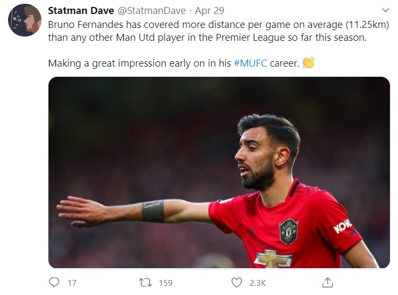Open Statman Dave's profile avatar

coord(25,20)
